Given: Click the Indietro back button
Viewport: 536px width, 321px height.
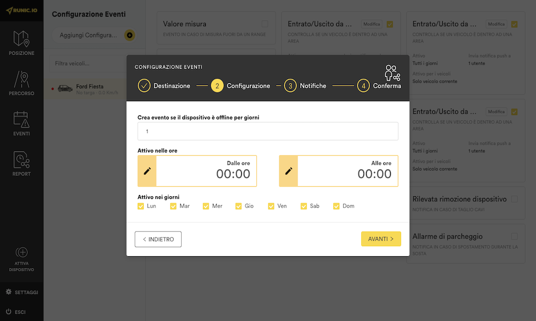Looking at the screenshot, I should click(158, 239).
